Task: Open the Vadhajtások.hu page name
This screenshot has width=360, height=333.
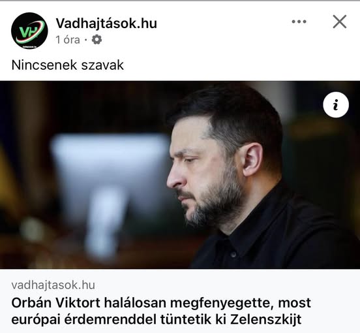Action: (106, 24)
